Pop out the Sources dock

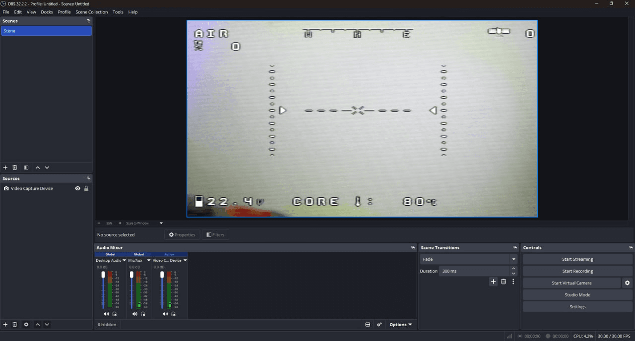click(x=88, y=178)
